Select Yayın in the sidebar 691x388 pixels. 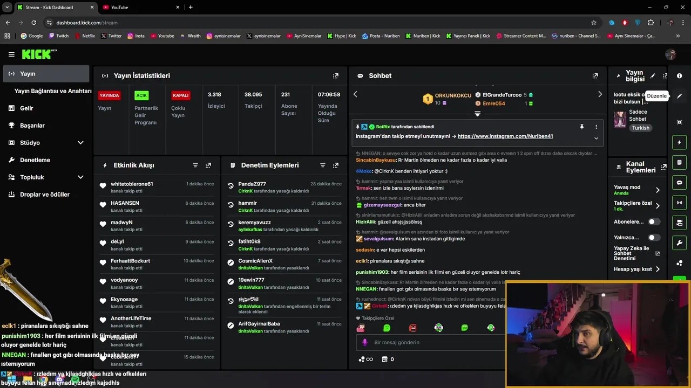[46, 74]
